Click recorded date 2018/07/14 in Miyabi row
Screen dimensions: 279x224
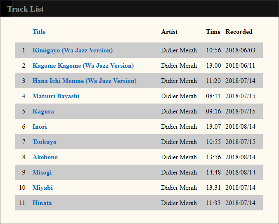coord(240,188)
